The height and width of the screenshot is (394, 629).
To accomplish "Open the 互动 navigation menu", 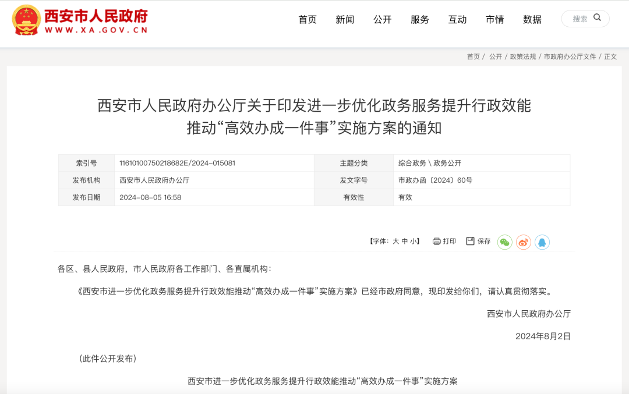I will click(x=457, y=19).
